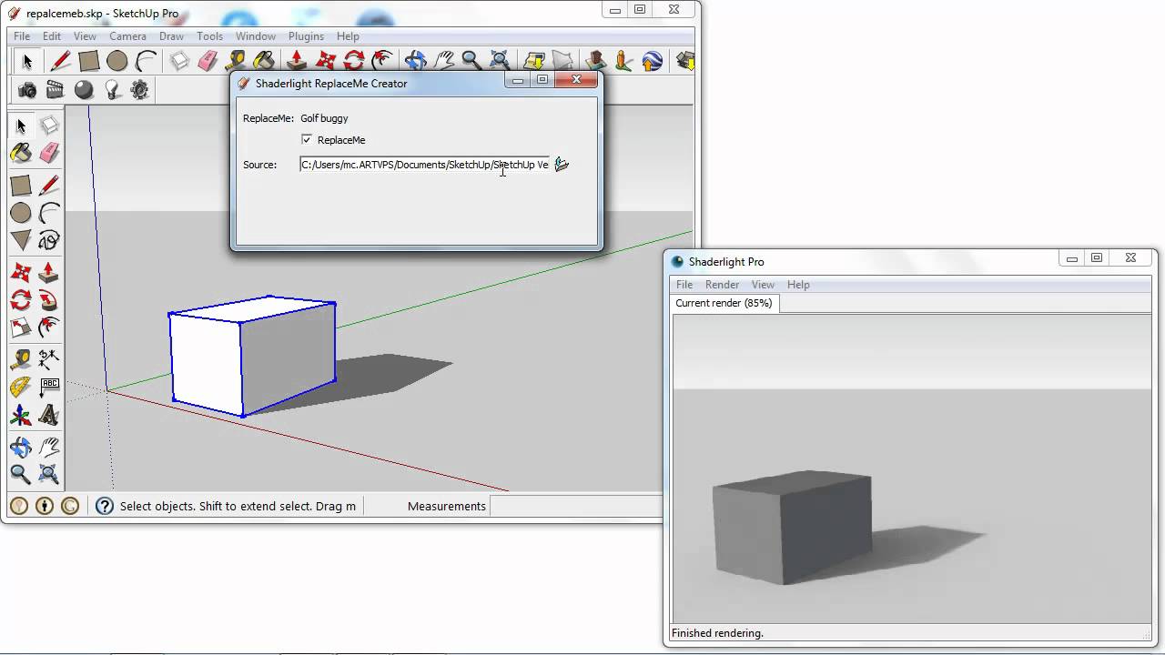The width and height of the screenshot is (1165, 655).
Task: Select the Text label tool
Action: [49, 388]
